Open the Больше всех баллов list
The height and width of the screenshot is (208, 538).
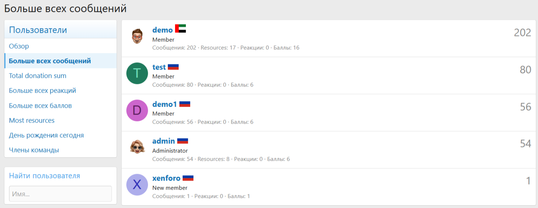40,106
